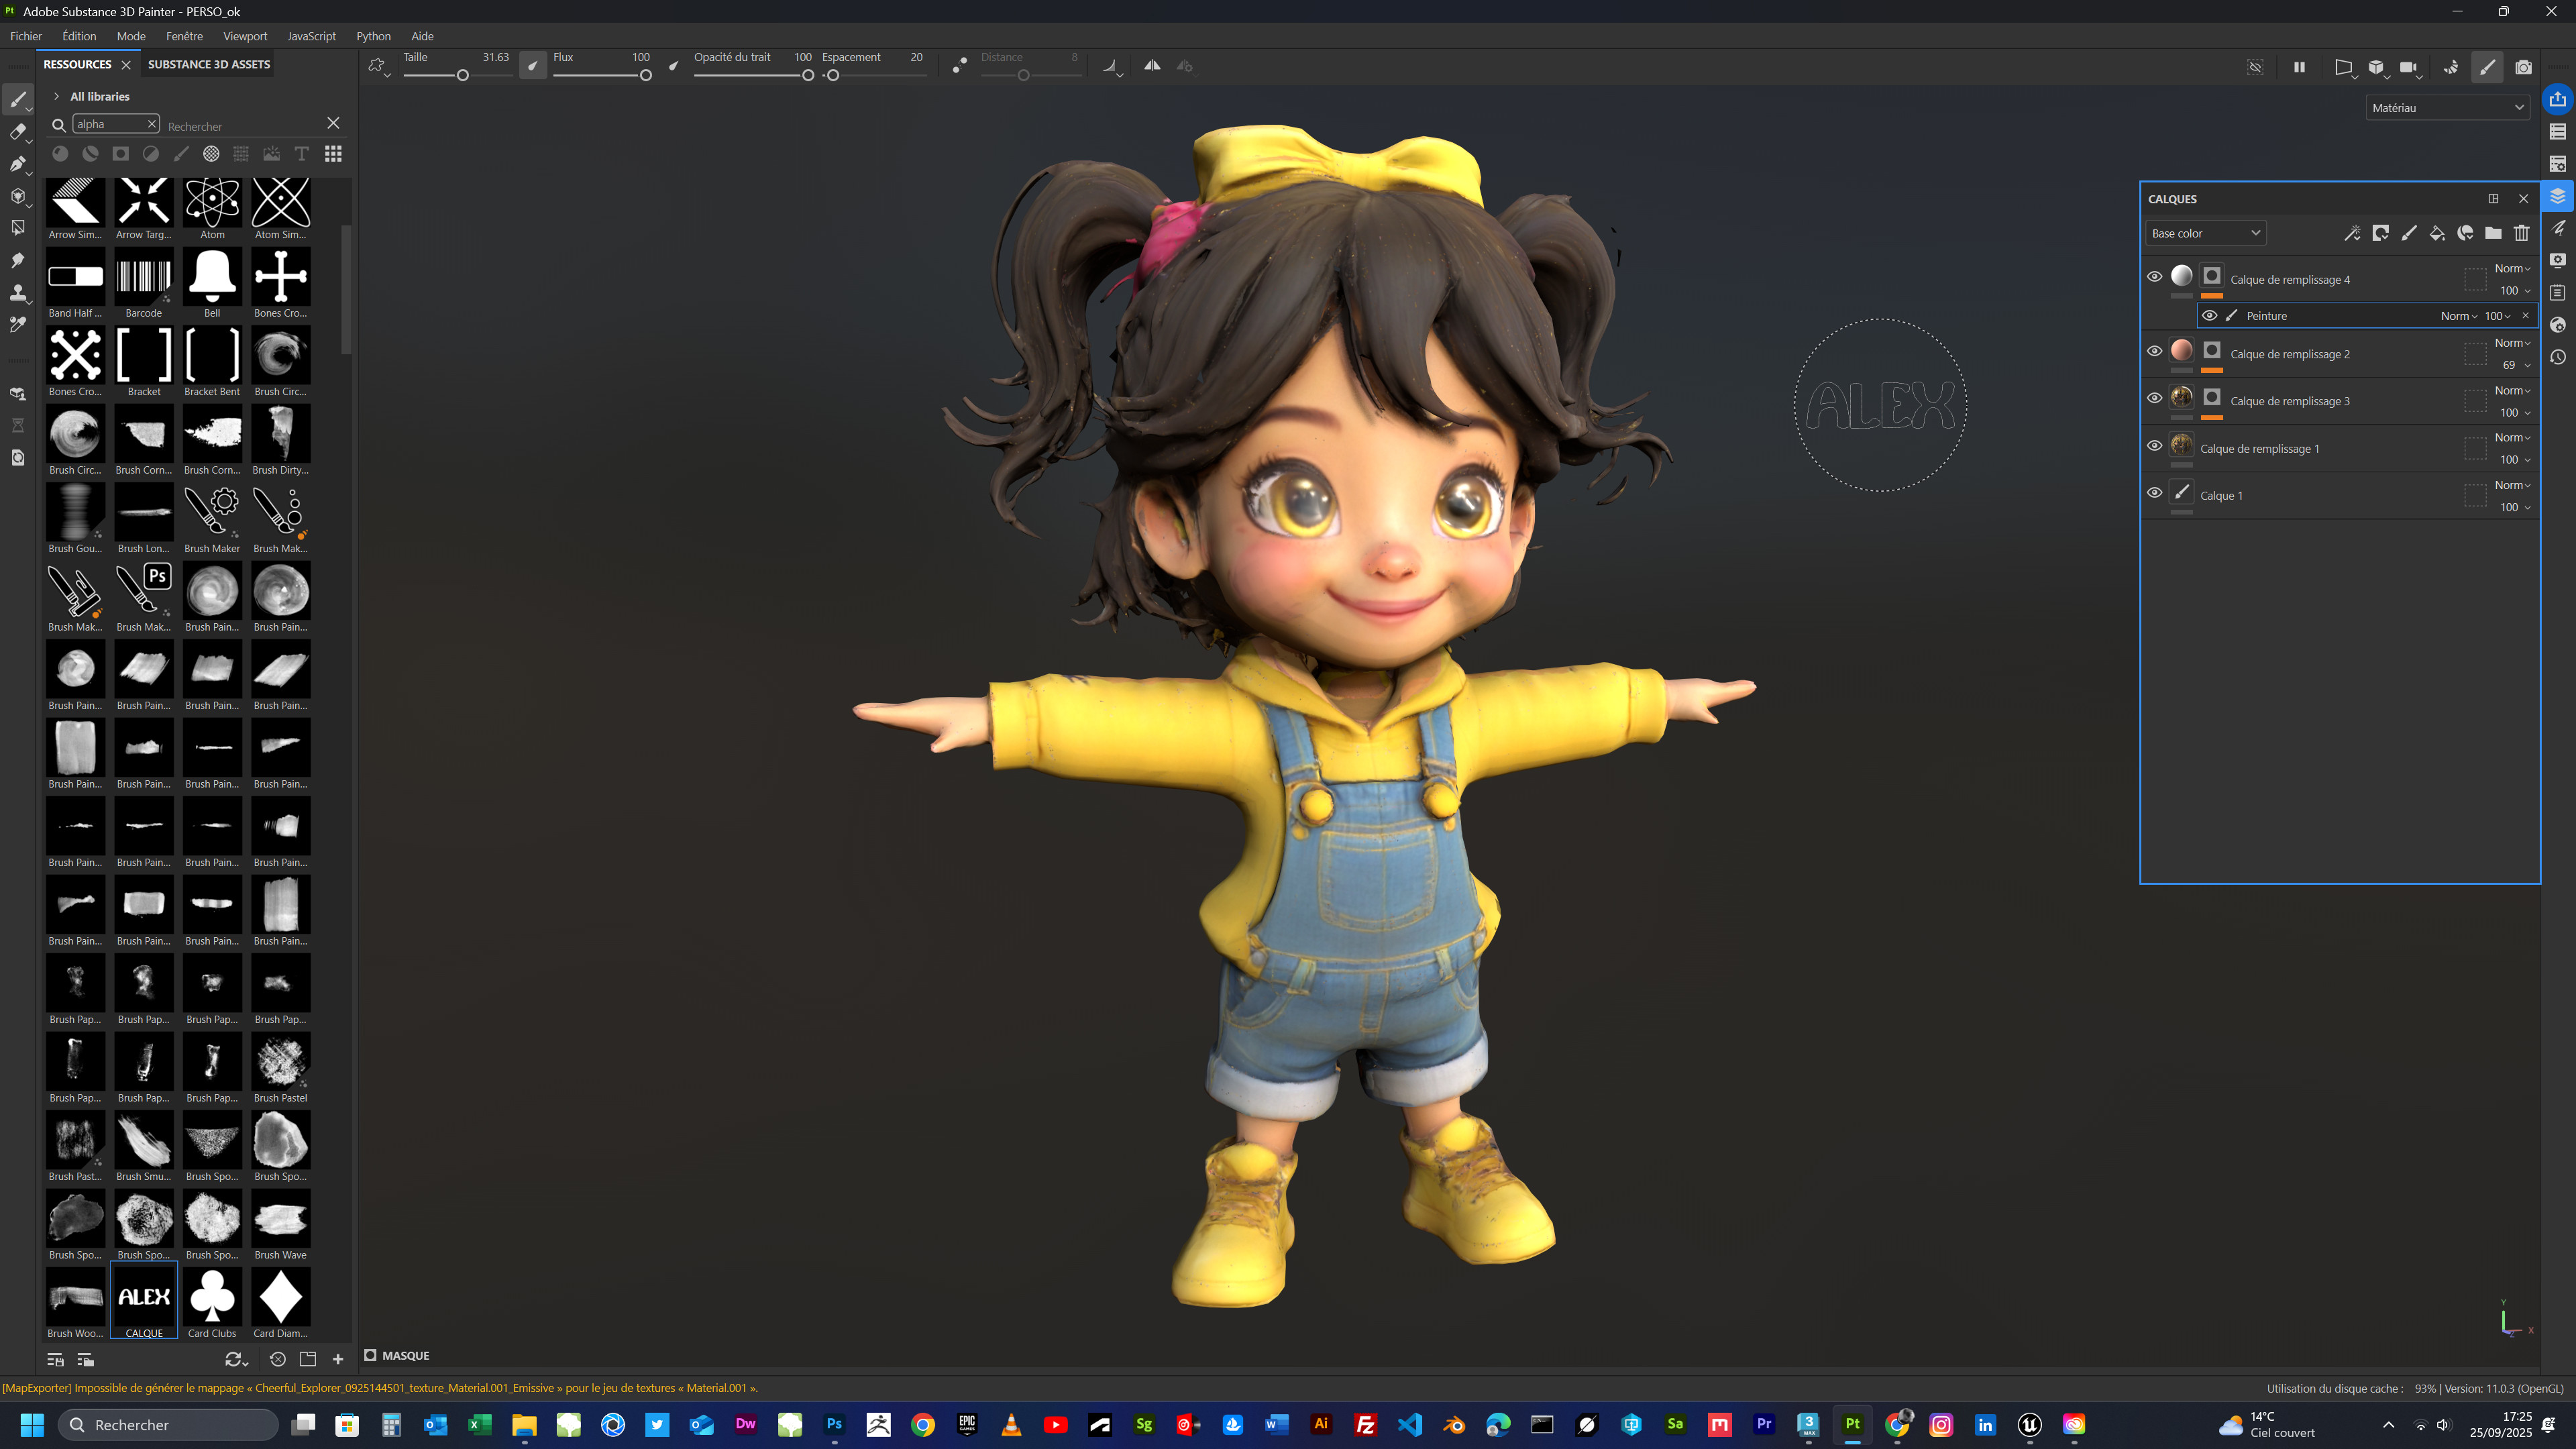
Task: Toggle symmetry icon in the top toolbar
Action: point(1152,66)
